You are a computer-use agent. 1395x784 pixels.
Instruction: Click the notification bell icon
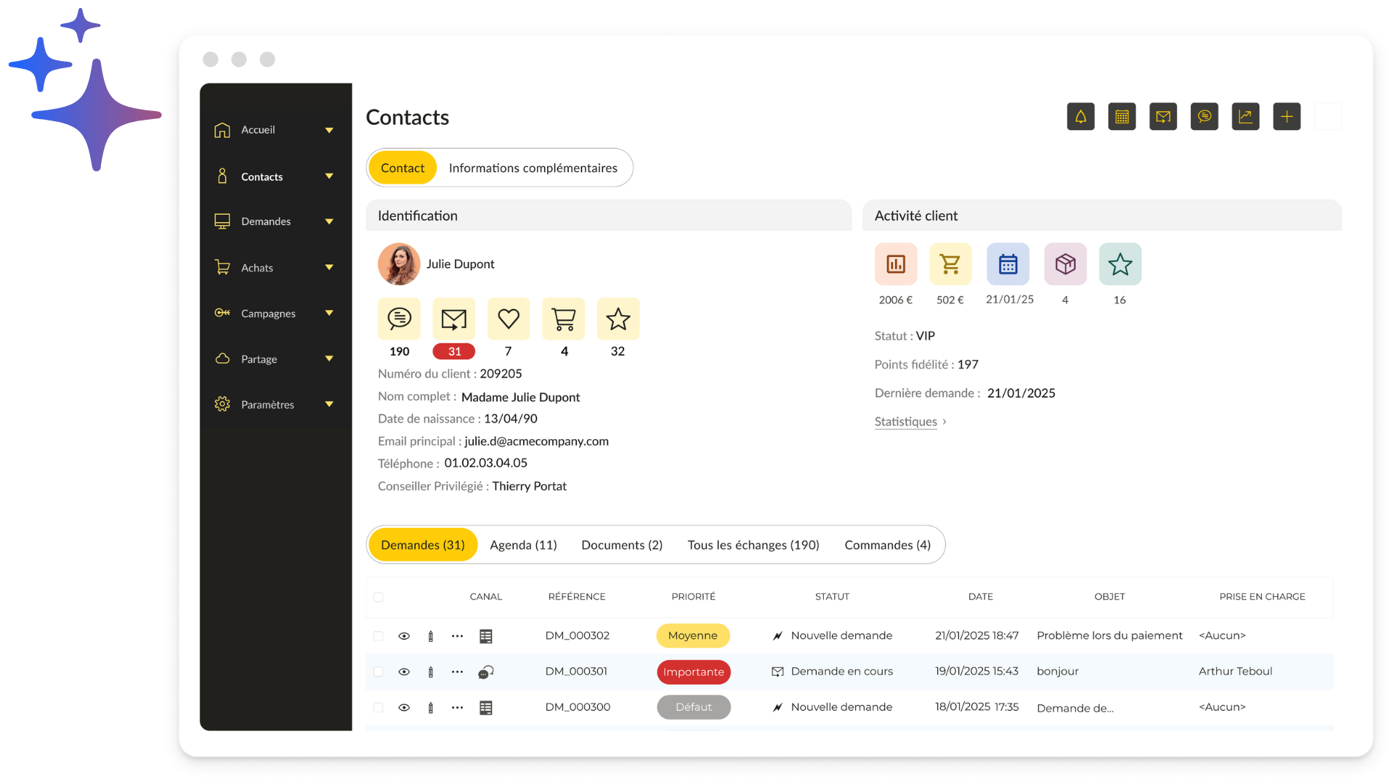(x=1080, y=117)
